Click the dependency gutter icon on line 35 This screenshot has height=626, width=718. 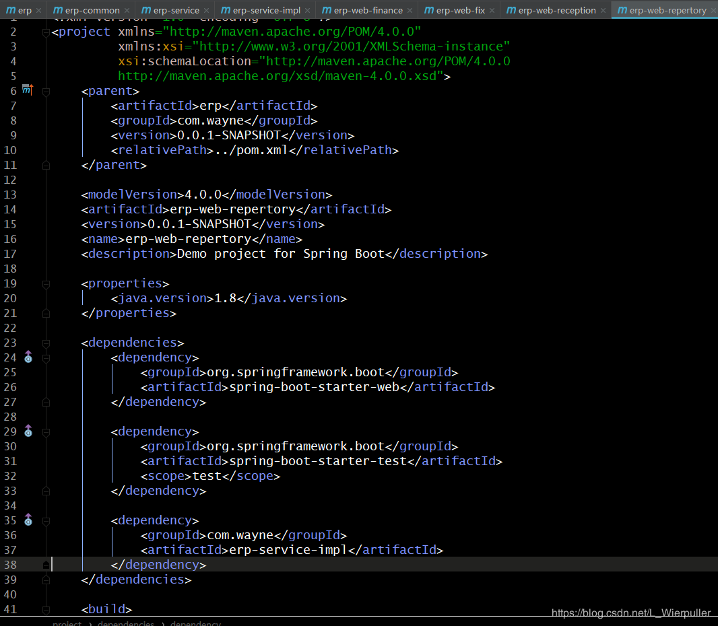click(28, 520)
